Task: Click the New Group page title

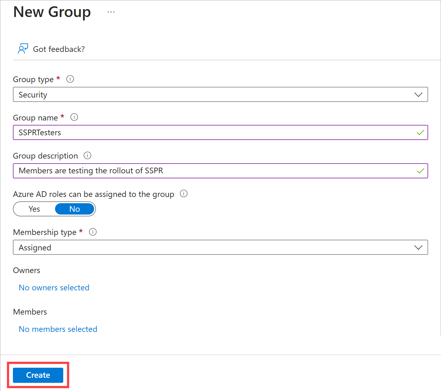Action: (x=52, y=12)
